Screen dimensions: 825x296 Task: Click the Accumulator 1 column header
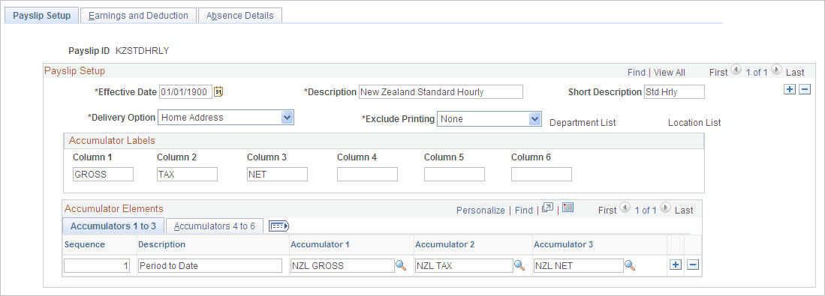(321, 244)
